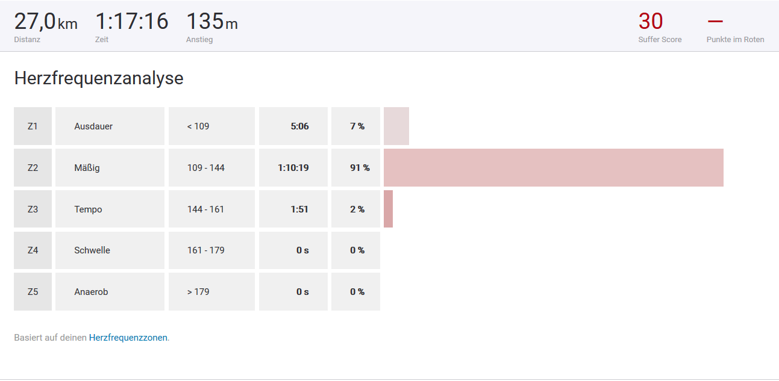The width and height of the screenshot is (779, 381).
Task: Select the Schwelle zone label
Action: [92, 250]
